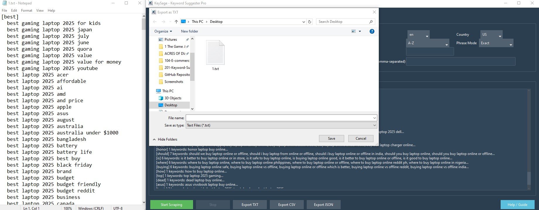
Task: Click the Export CSV button
Action: (x=287, y=205)
